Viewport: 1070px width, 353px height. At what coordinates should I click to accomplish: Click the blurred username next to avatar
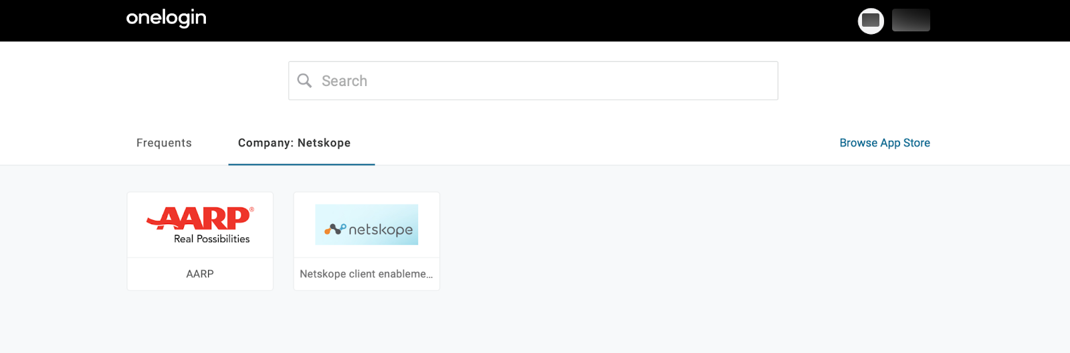[911, 20]
